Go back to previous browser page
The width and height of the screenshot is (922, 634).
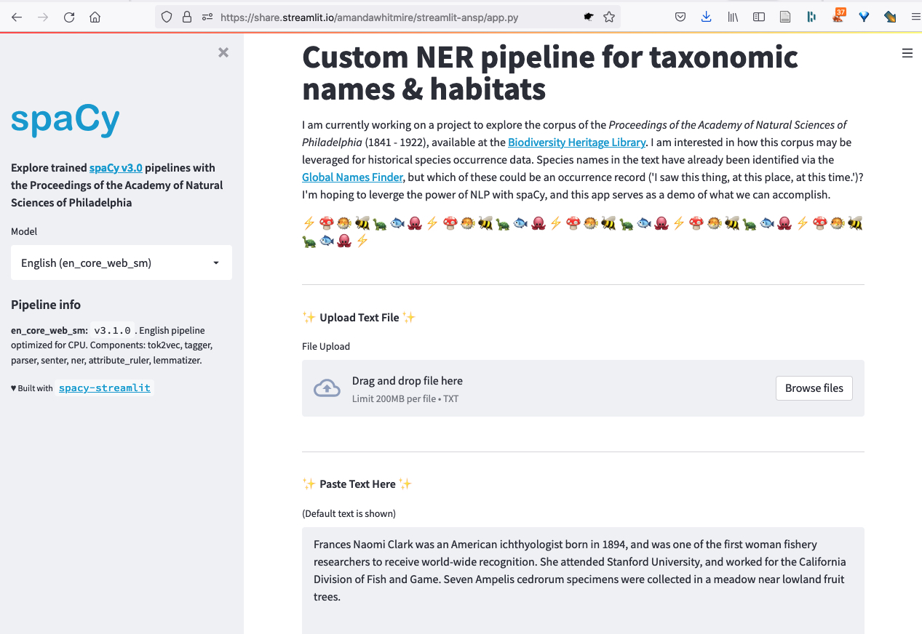pos(17,17)
